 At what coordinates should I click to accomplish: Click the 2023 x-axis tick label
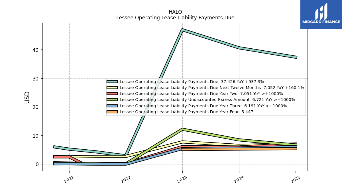(x=182, y=179)
